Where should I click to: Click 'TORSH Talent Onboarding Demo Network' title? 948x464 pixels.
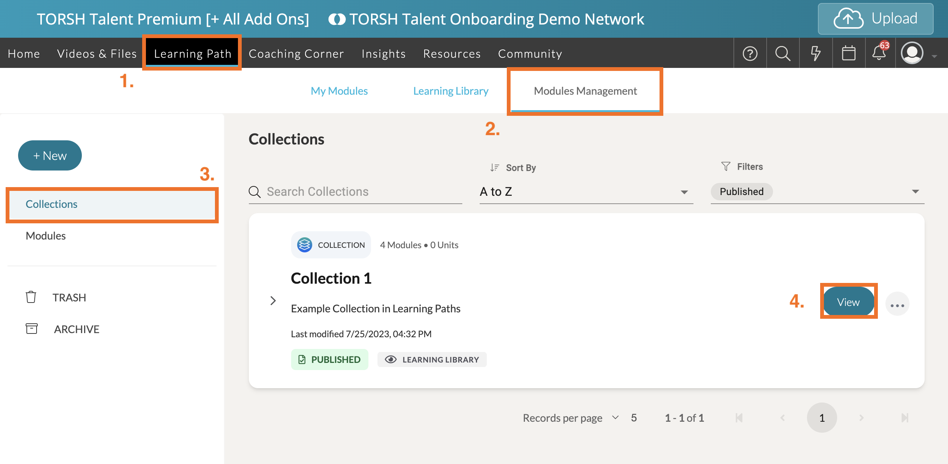click(497, 19)
